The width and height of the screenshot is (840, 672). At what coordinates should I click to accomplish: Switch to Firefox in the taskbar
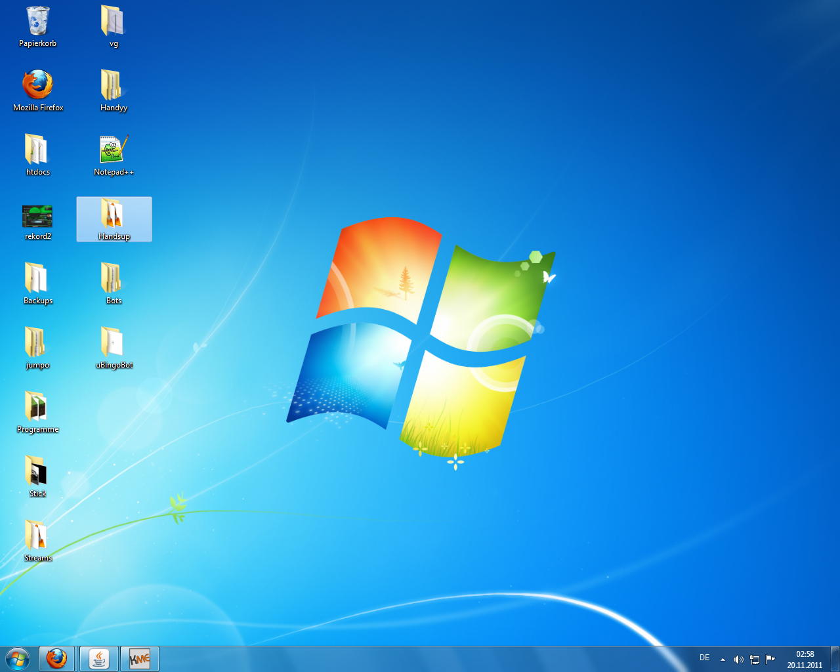(57, 658)
